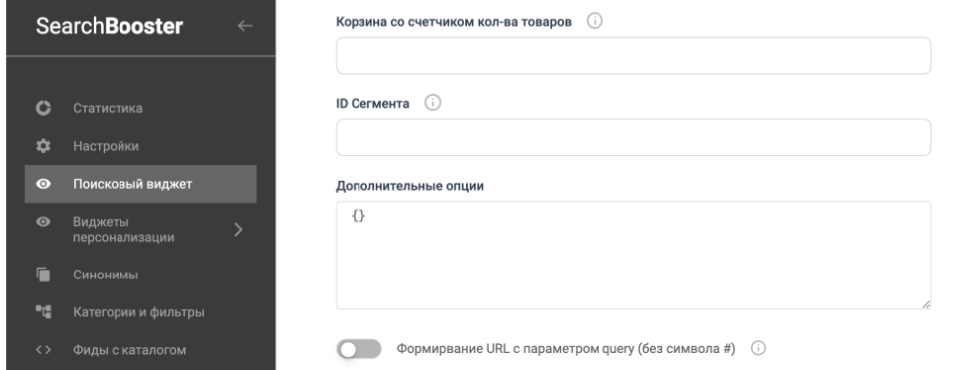Image resolution: width=958 pixels, height=370 pixels.
Task: Click the SearchBooster logo
Action: point(110,26)
